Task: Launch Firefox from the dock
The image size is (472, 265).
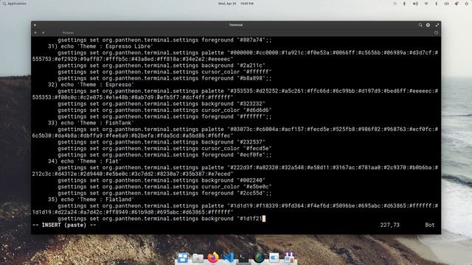Action: point(213,258)
